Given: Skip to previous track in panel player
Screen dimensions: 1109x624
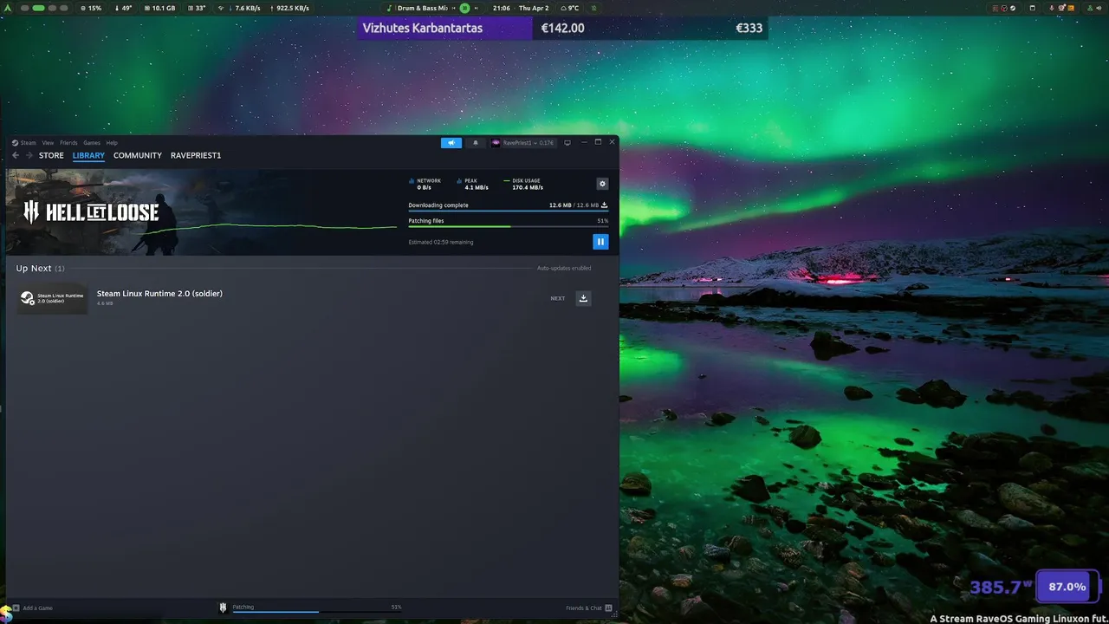Looking at the screenshot, I should [453, 8].
